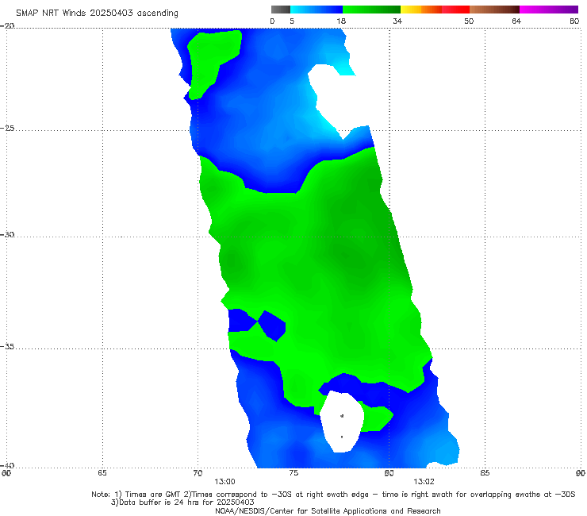Click the yellow-orange segment of the color bar
This screenshot has width=587, height=516.
pyautogui.click(x=420, y=10)
